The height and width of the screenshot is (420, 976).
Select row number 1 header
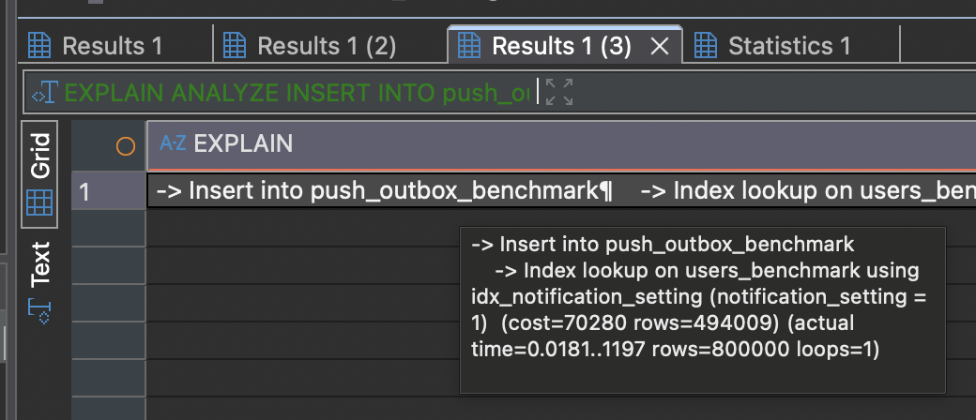pyautogui.click(x=108, y=191)
